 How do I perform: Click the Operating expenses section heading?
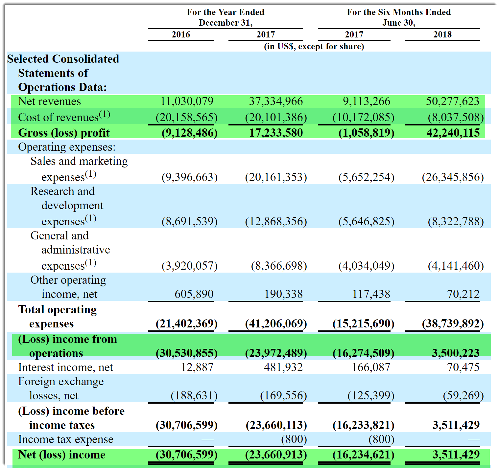(66, 147)
